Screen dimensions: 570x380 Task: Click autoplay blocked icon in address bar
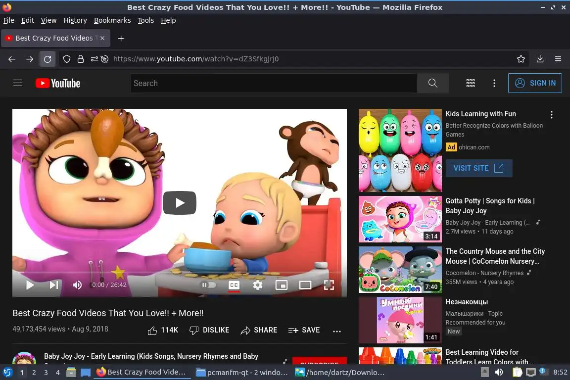coord(105,59)
